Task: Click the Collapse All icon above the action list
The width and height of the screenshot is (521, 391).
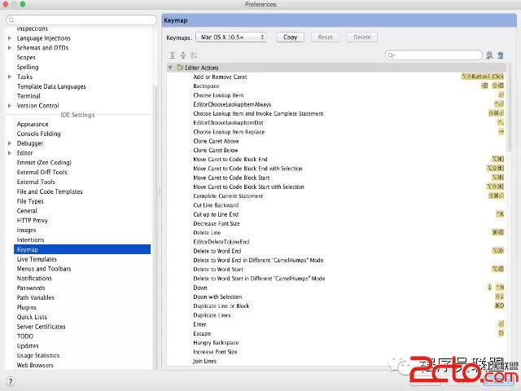Action: tap(183, 55)
